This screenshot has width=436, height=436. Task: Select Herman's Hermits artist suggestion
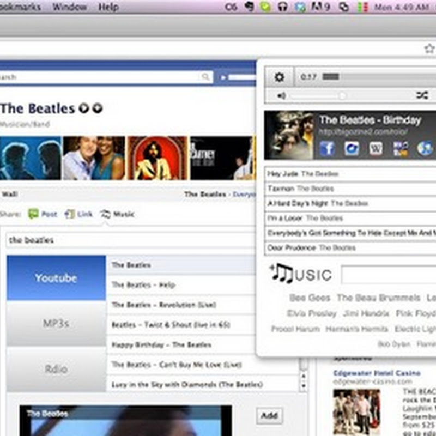click(x=357, y=329)
